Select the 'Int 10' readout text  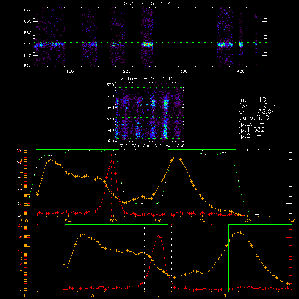pos(253,100)
